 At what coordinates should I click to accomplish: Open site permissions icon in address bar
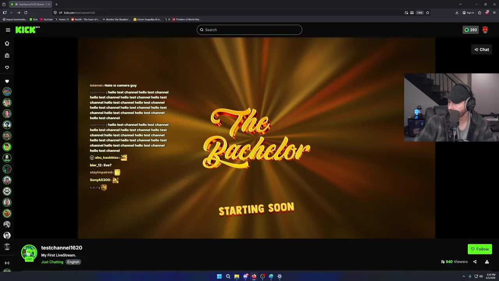coord(60,12)
